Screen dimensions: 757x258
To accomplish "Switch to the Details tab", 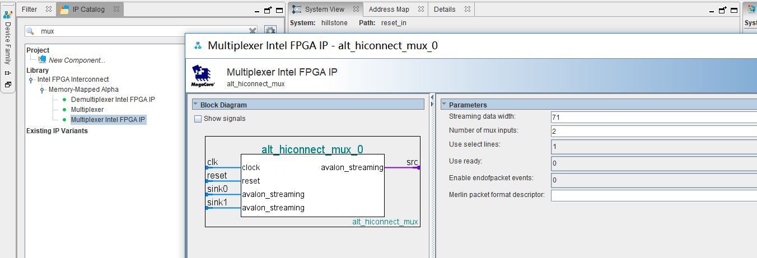I will pos(445,10).
